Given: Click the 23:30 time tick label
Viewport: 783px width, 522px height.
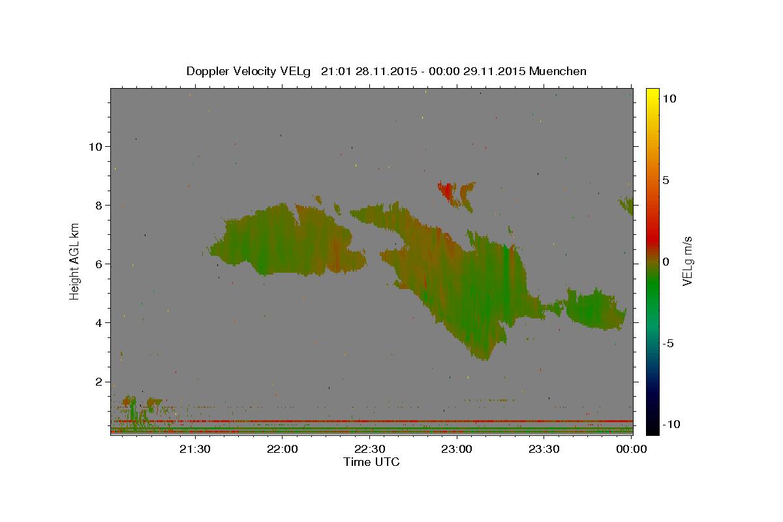Looking at the screenshot, I should coord(544,450).
